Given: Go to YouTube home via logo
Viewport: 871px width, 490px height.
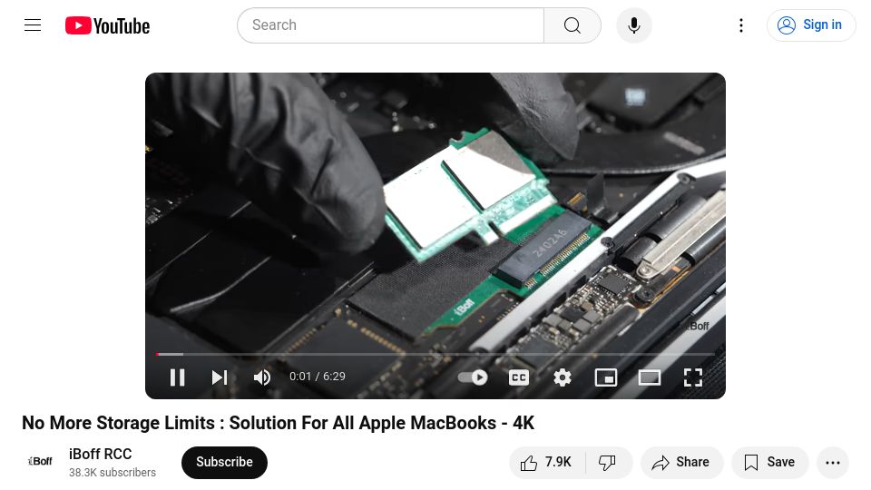Looking at the screenshot, I should coord(107,25).
